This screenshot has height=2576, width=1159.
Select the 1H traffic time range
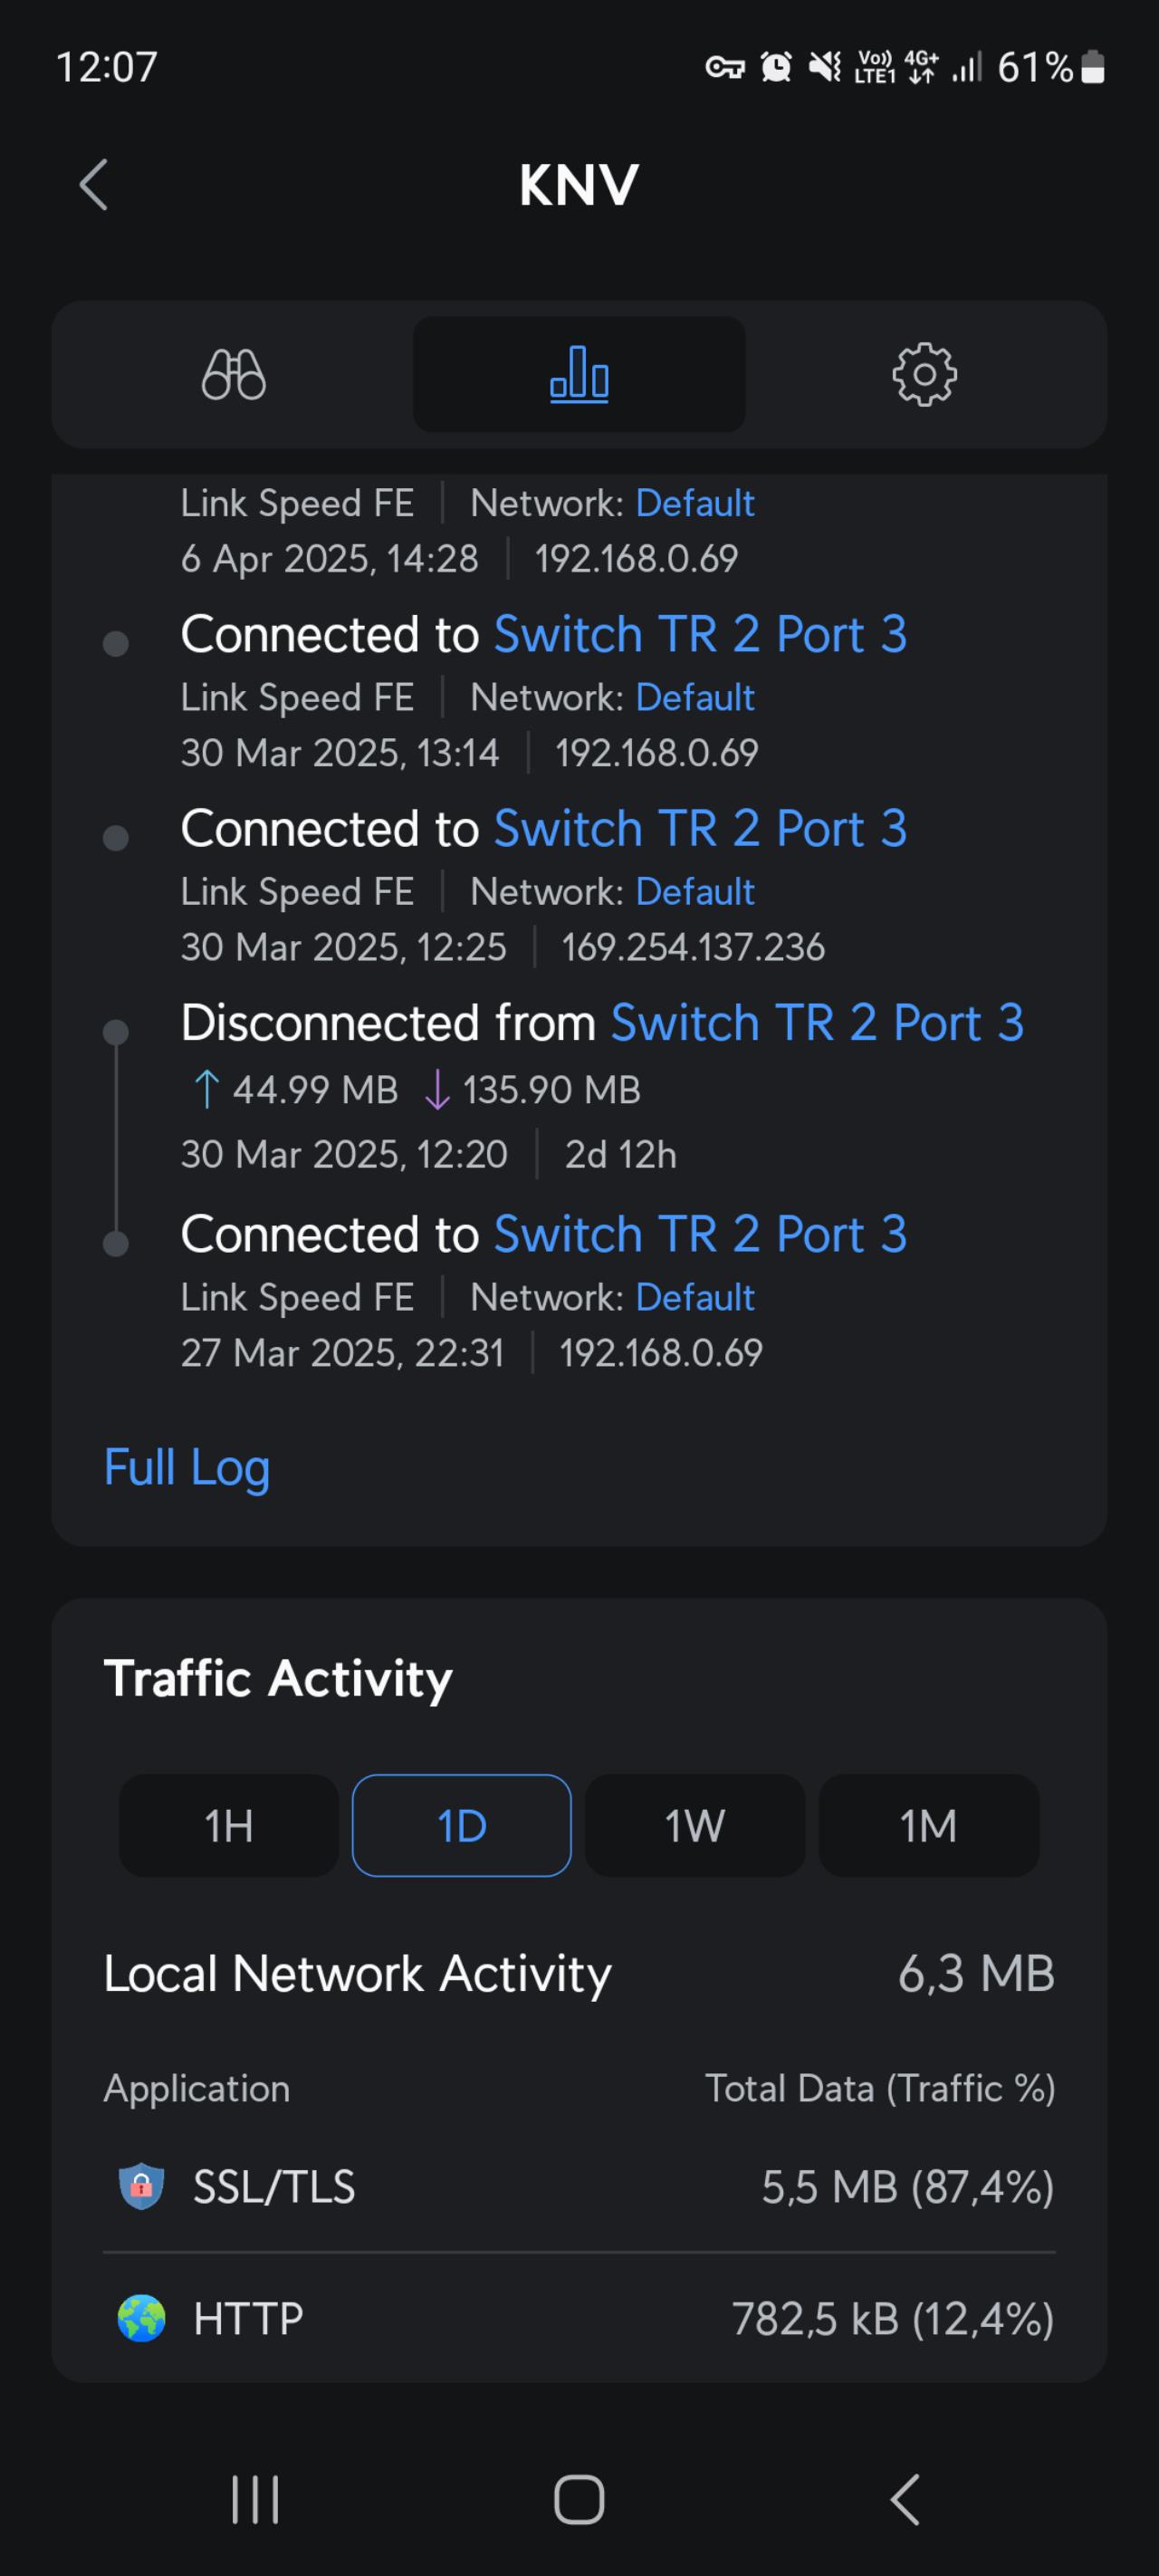[229, 1825]
